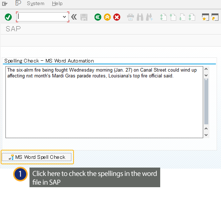Jump to First Page icon
The width and height of the screenshot is (221, 197).
pos(163,17)
